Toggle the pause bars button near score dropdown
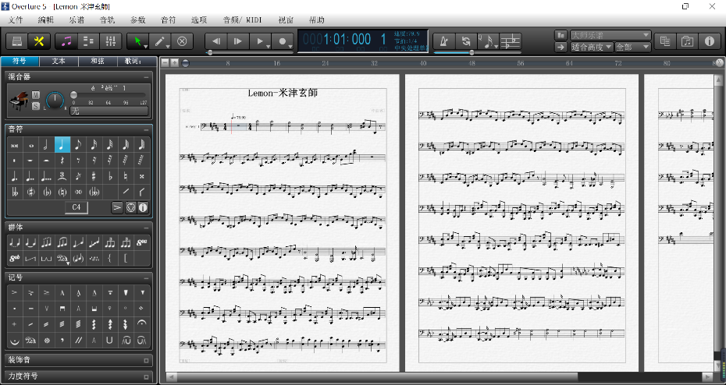This screenshot has width=726, height=385. click(x=561, y=35)
